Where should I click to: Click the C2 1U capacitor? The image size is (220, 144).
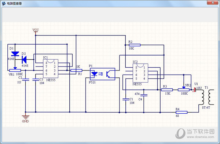point(26,80)
